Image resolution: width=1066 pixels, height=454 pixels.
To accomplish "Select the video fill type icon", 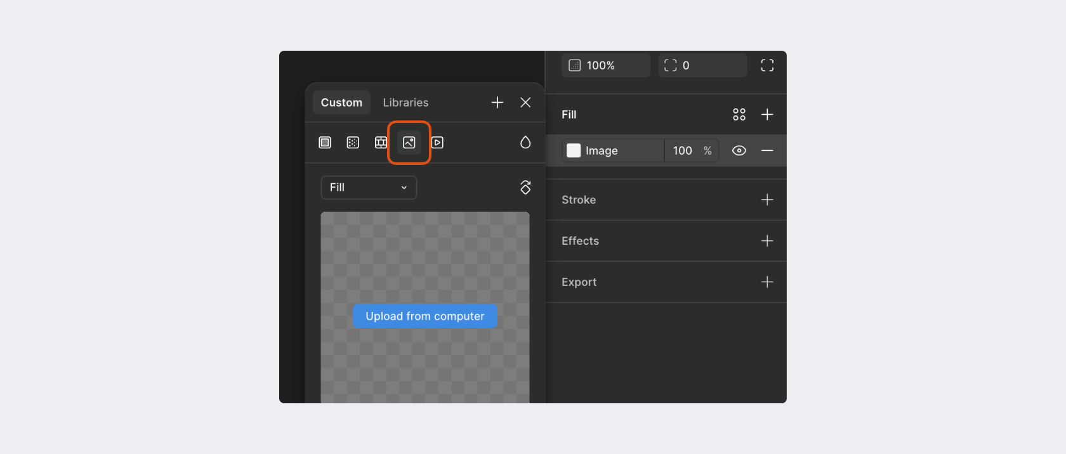I will coord(437,143).
